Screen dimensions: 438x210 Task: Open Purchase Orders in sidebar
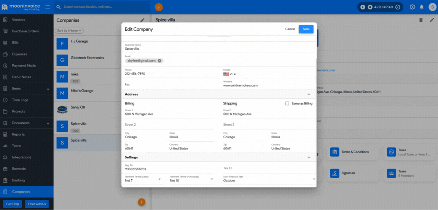(27, 31)
